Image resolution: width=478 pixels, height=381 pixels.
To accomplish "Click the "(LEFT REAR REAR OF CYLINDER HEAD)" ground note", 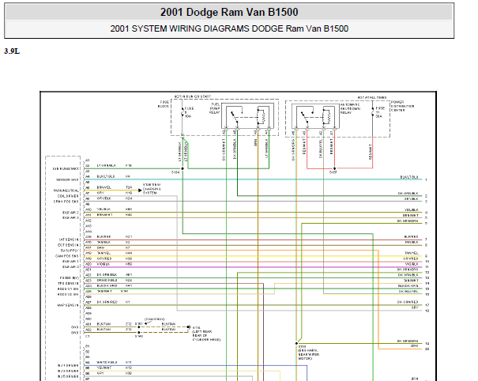I will (206, 335).
